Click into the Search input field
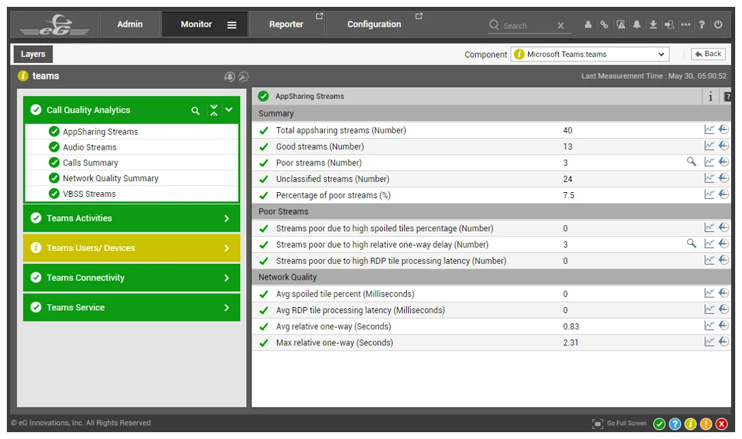 (x=528, y=25)
